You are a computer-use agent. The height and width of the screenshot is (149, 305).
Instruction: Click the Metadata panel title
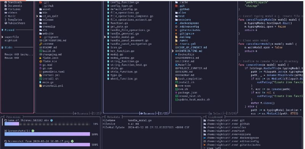coord(114,117)
